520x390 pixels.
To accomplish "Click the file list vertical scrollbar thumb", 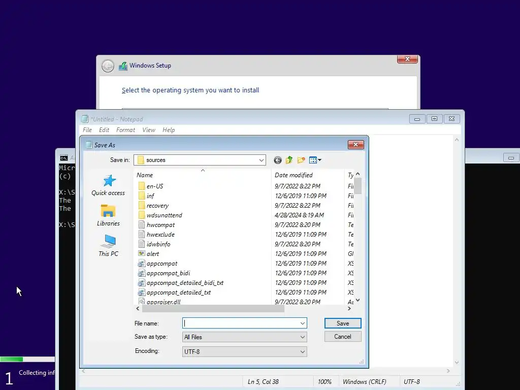I will 357,186.
